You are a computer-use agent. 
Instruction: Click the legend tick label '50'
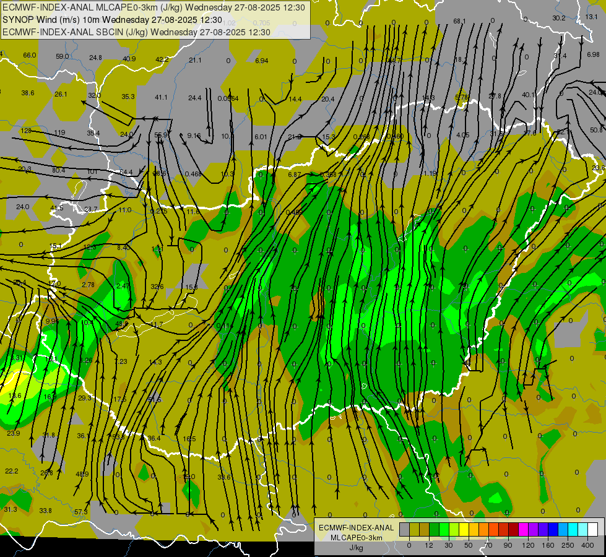click(469, 545)
